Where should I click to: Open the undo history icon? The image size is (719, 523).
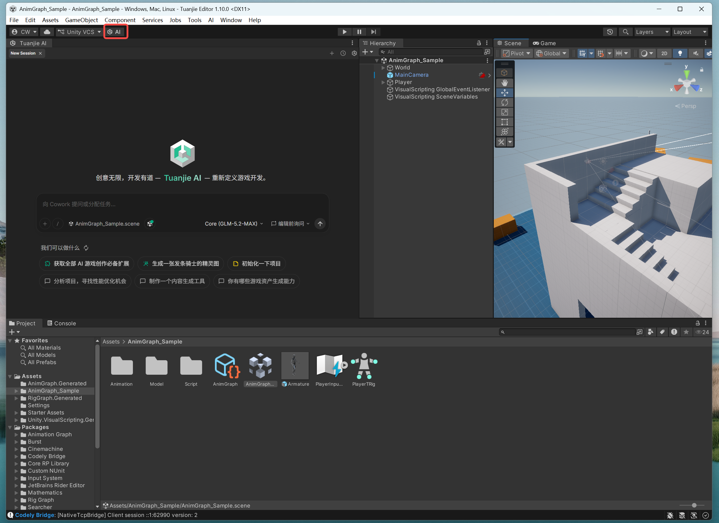[x=610, y=32]
